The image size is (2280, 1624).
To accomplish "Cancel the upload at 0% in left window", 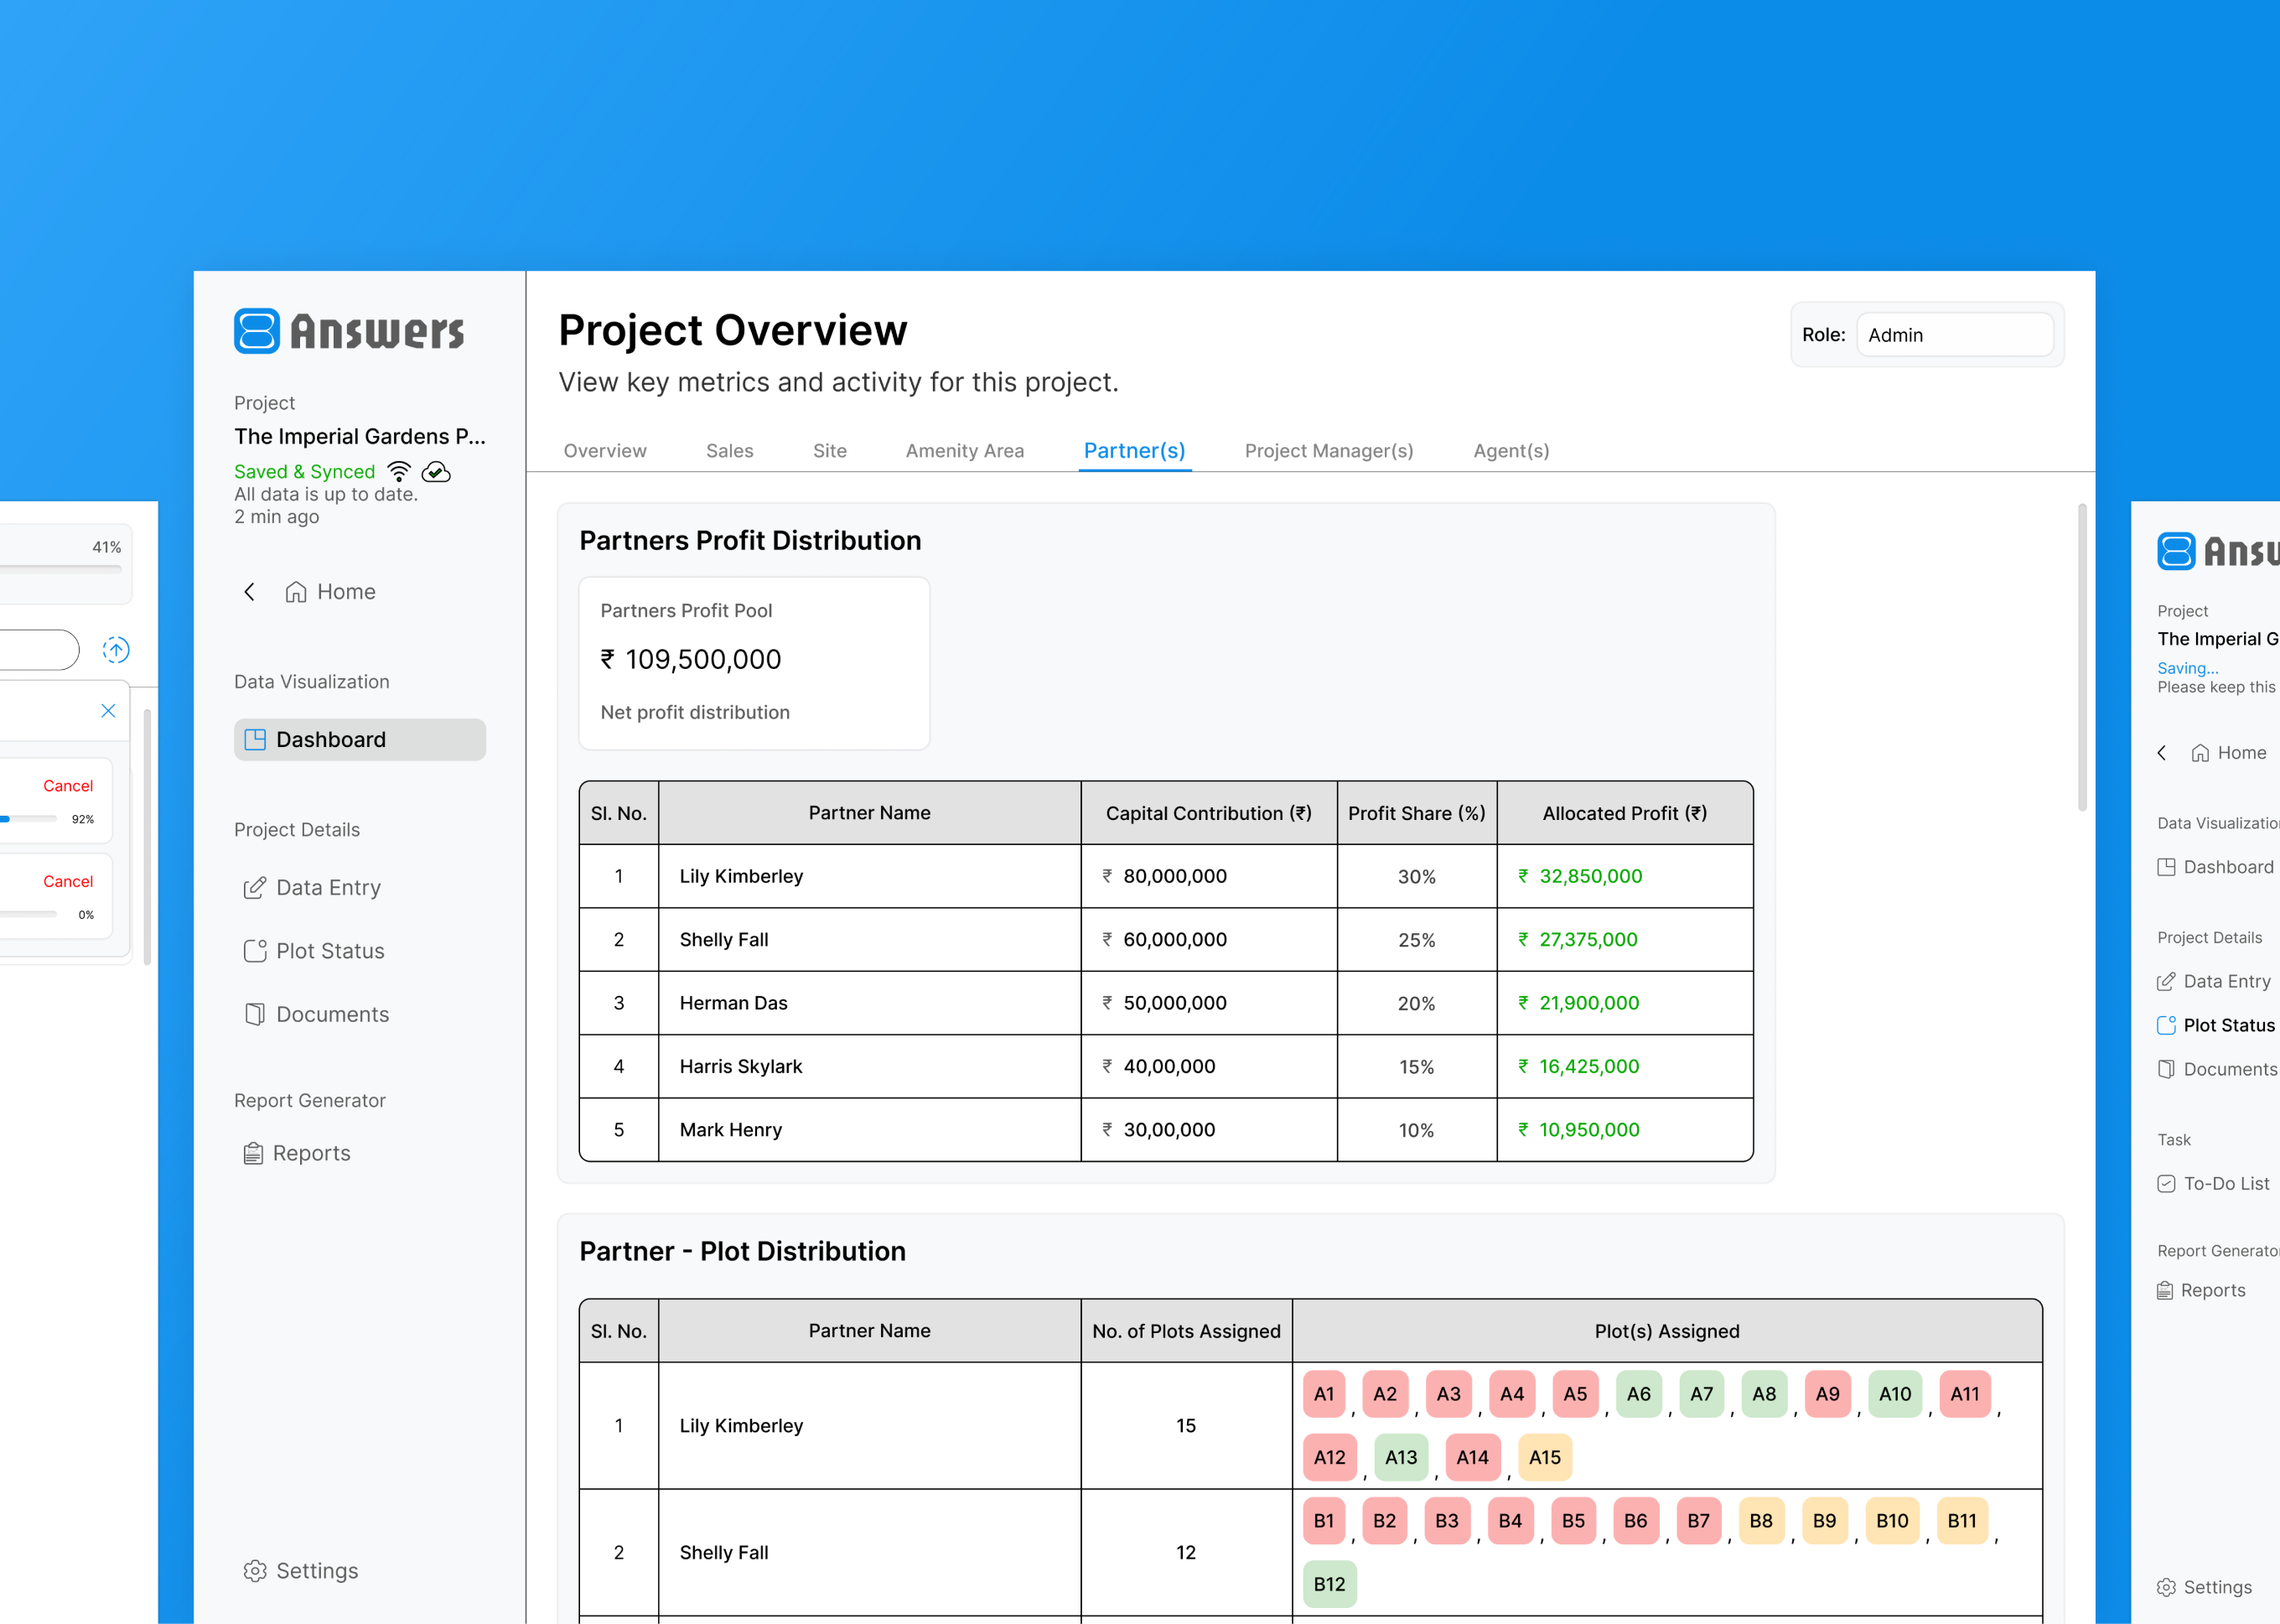I will 68,881.
